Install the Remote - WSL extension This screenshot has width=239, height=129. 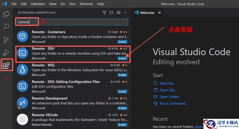[x=122, y=75]
